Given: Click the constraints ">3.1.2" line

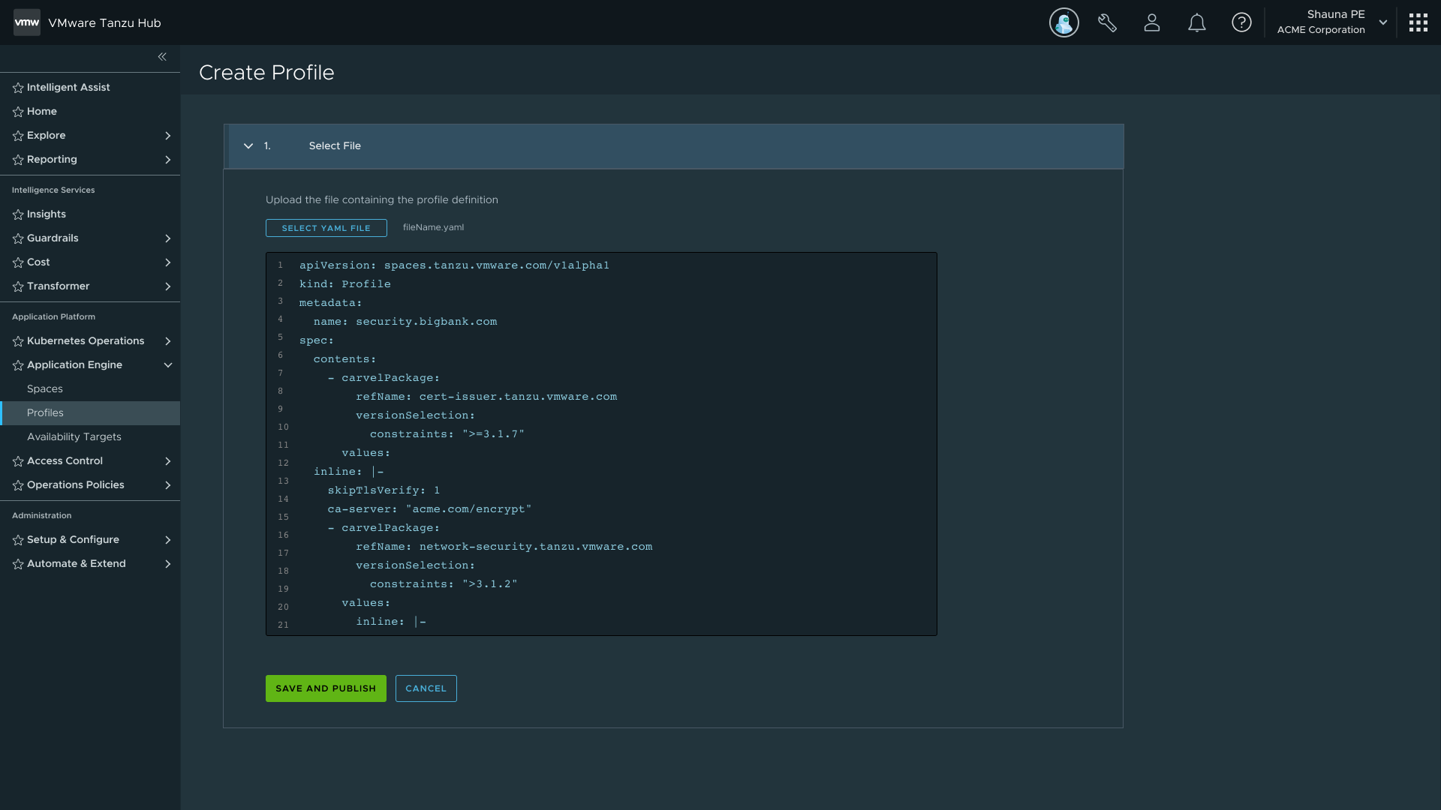Looking at the screenshot, I should tap(444, 584).
